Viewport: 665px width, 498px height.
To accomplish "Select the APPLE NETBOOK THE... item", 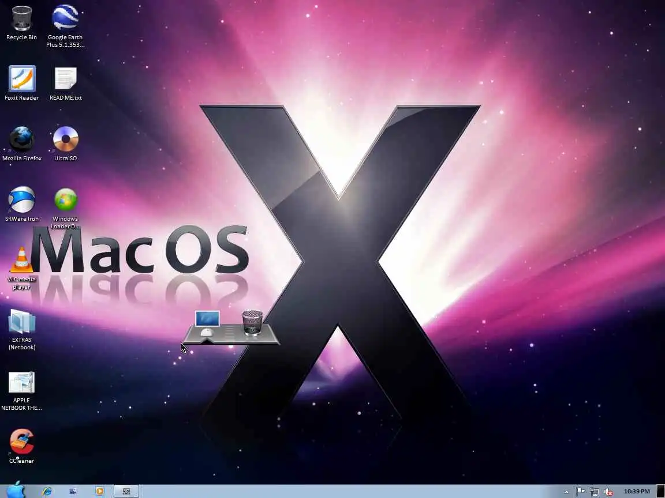I will tap(21, 391).
